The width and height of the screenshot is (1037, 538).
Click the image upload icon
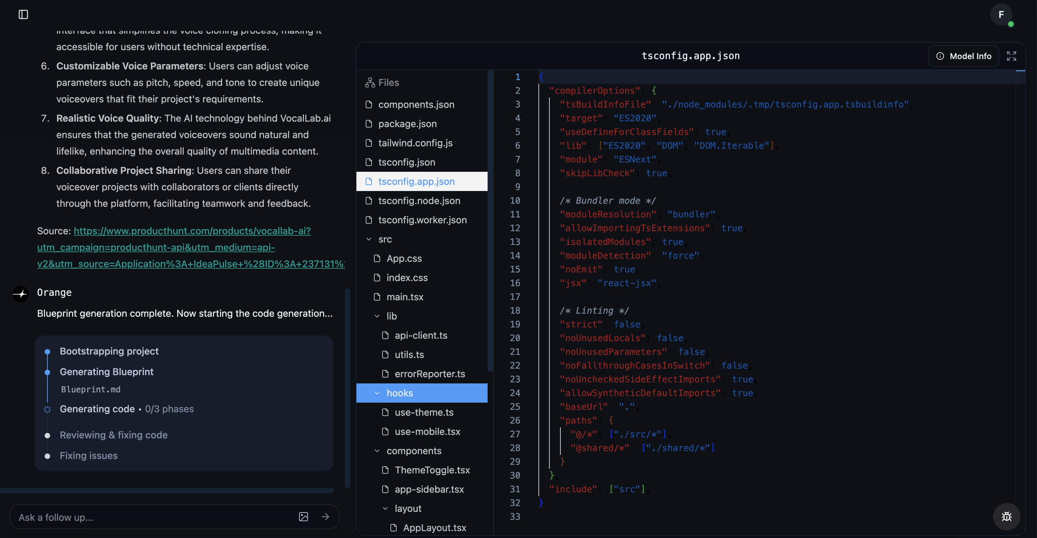coord(304,517)
